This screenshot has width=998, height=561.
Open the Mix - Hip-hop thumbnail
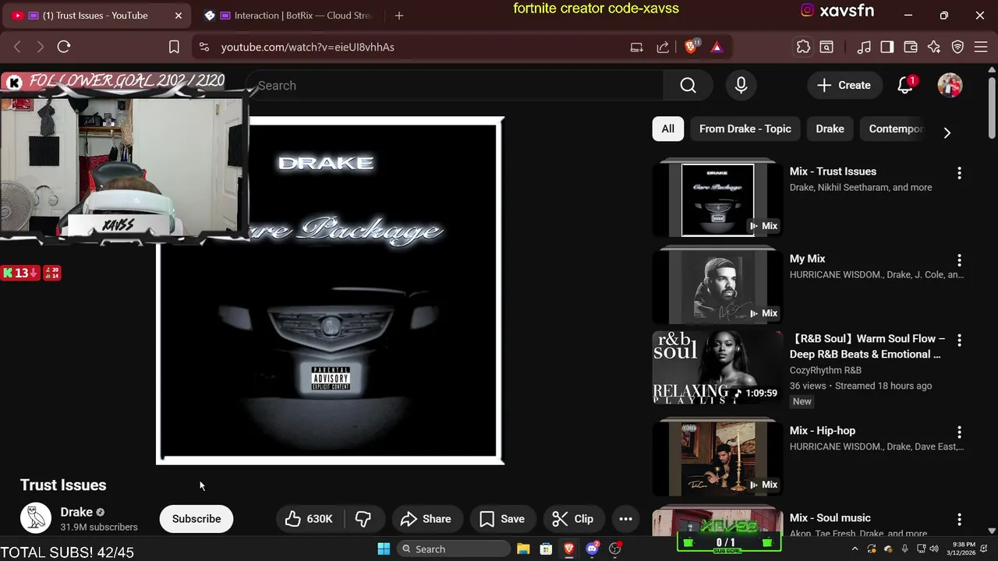[717, 458]
